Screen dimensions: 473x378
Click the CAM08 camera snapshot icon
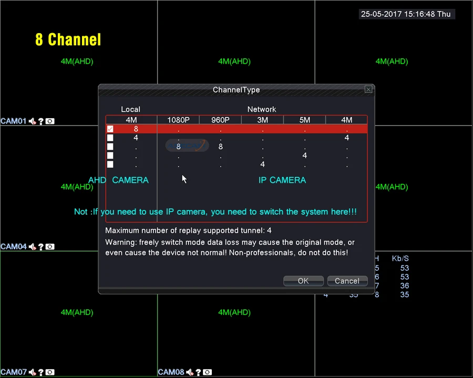tap(208, 372)
